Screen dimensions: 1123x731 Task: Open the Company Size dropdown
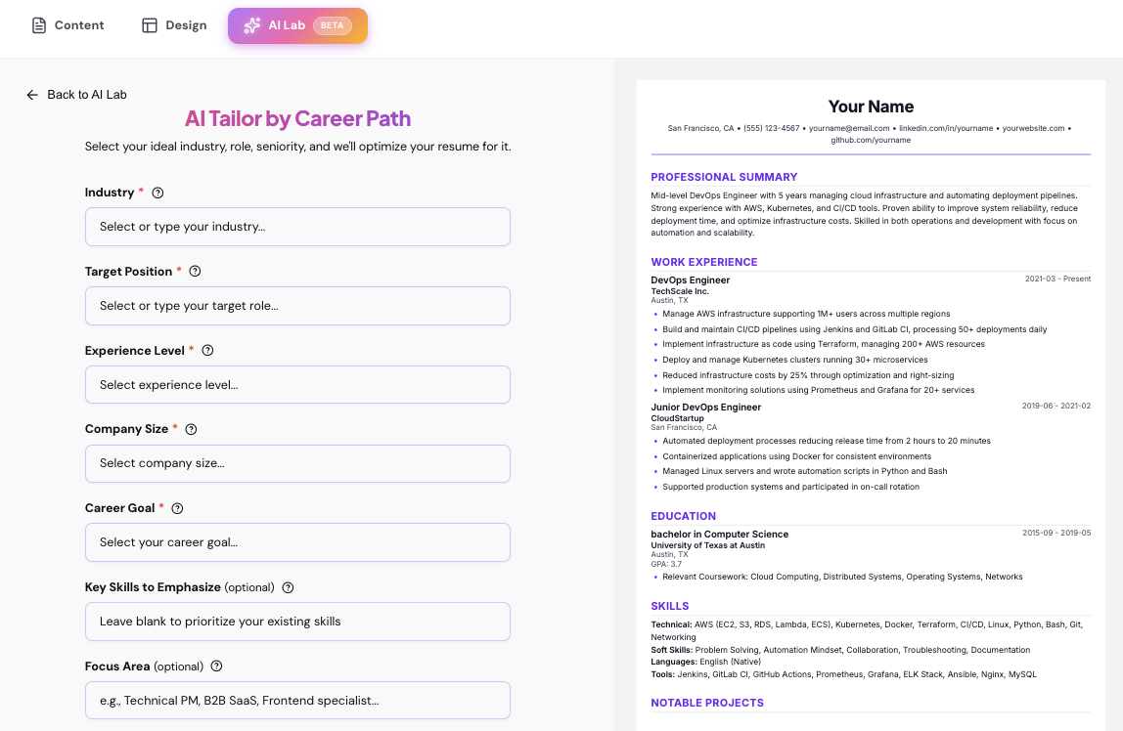click(x=297, y=463)
